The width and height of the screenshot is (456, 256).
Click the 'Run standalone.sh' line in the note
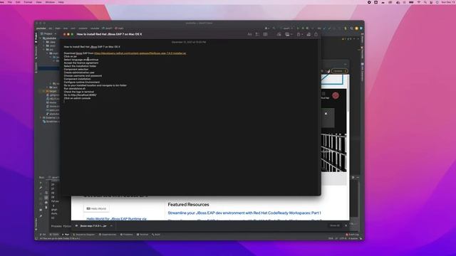[75, 88]
